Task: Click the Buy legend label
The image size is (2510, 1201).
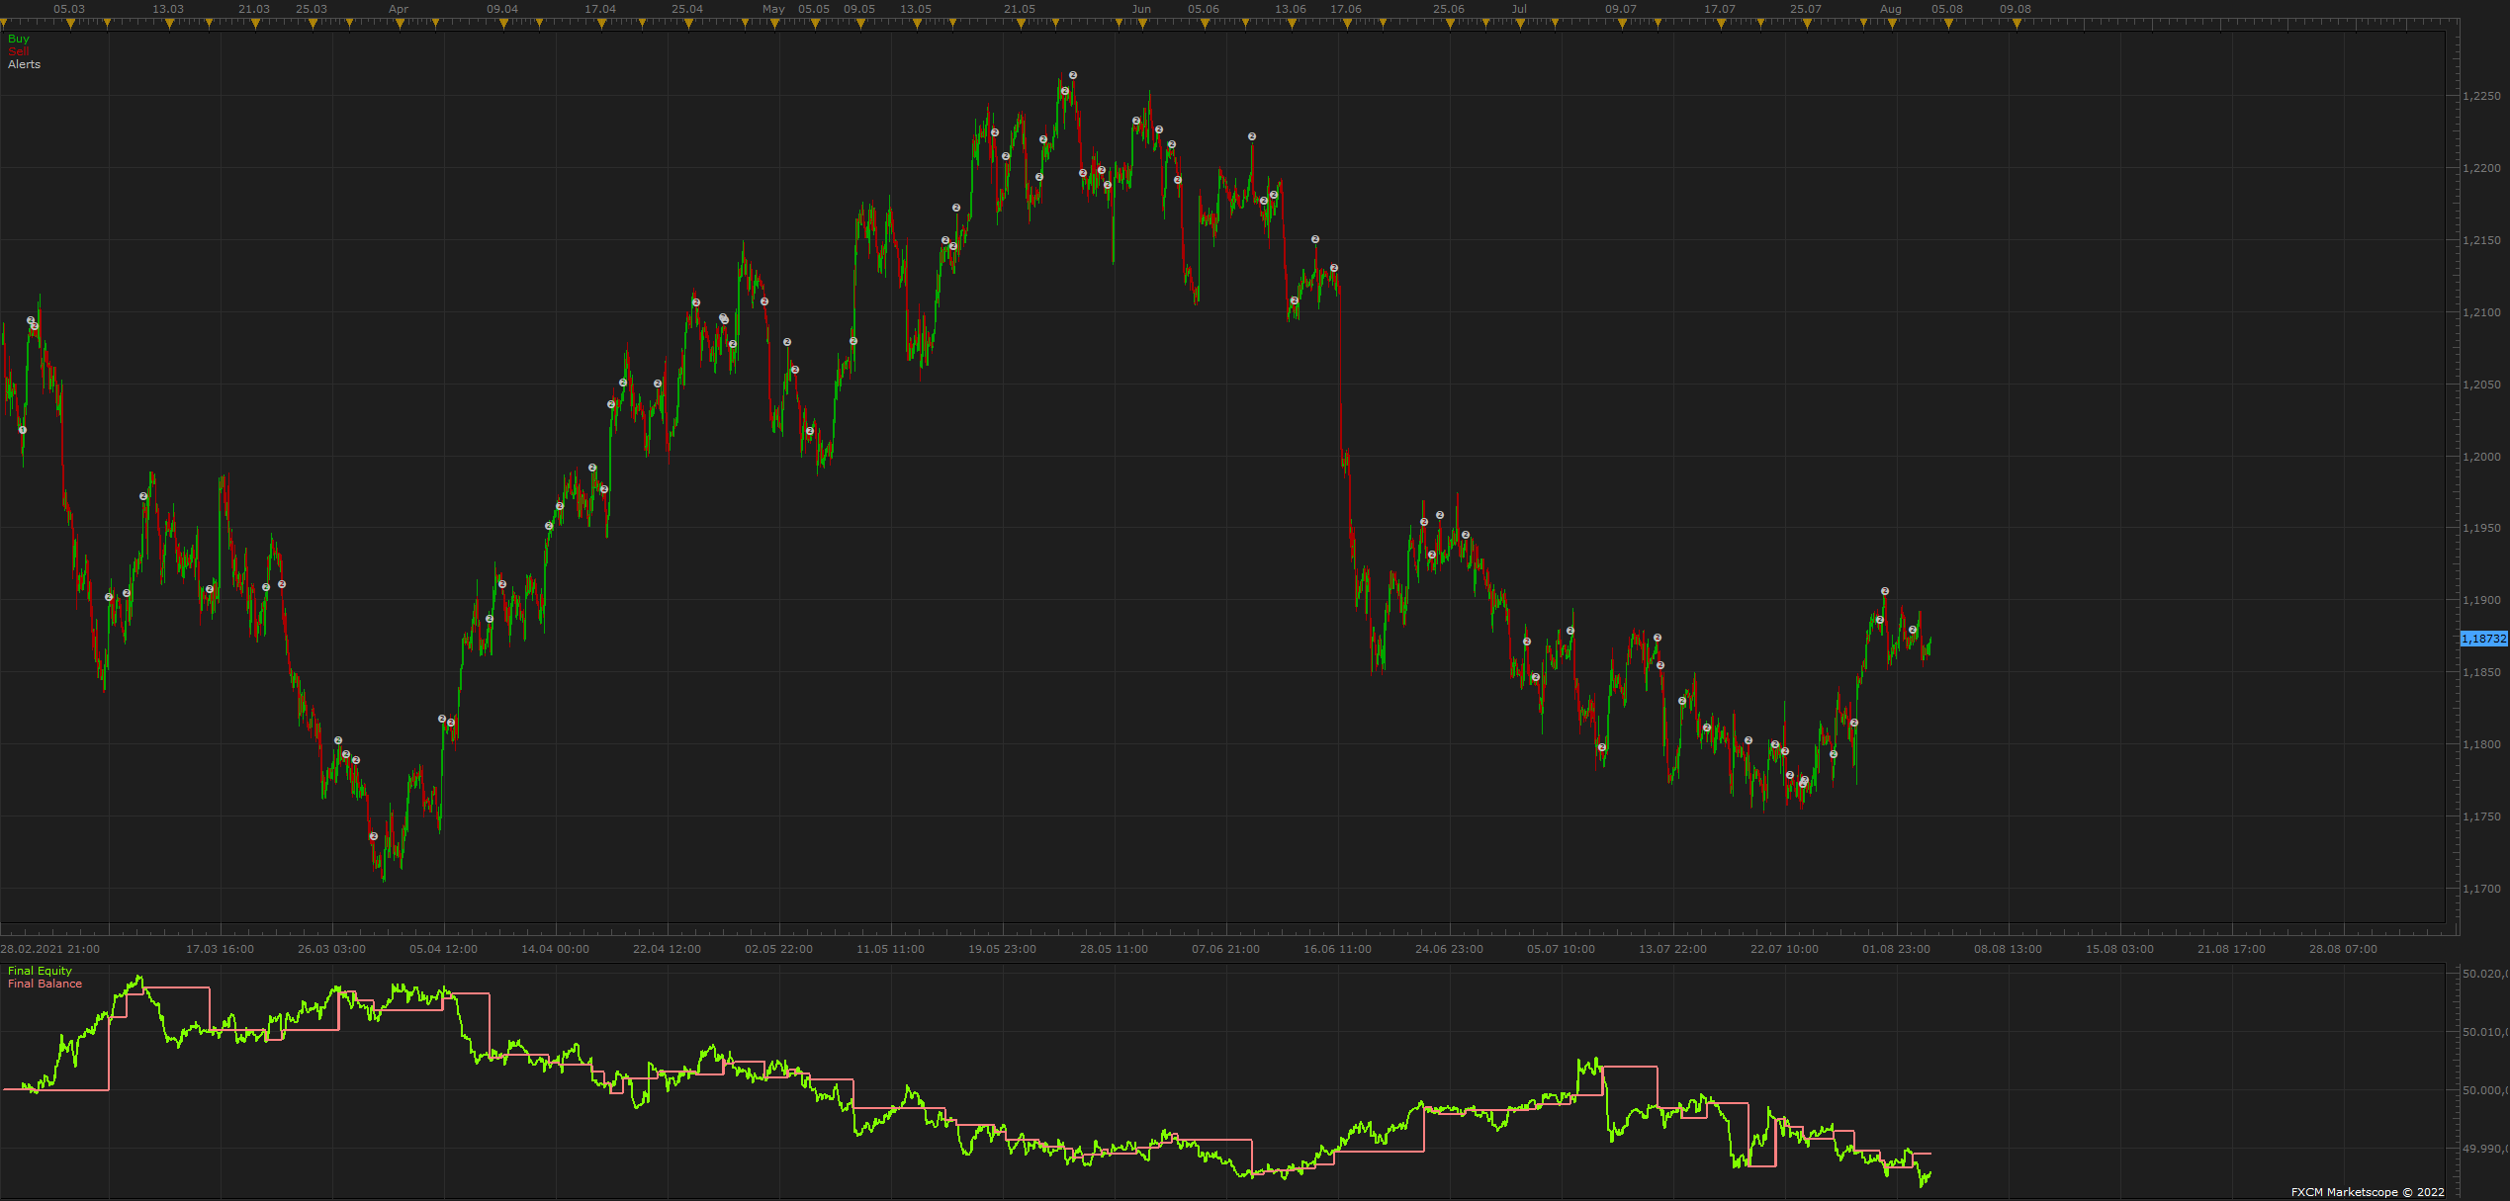Action: (x=19, y=39)
